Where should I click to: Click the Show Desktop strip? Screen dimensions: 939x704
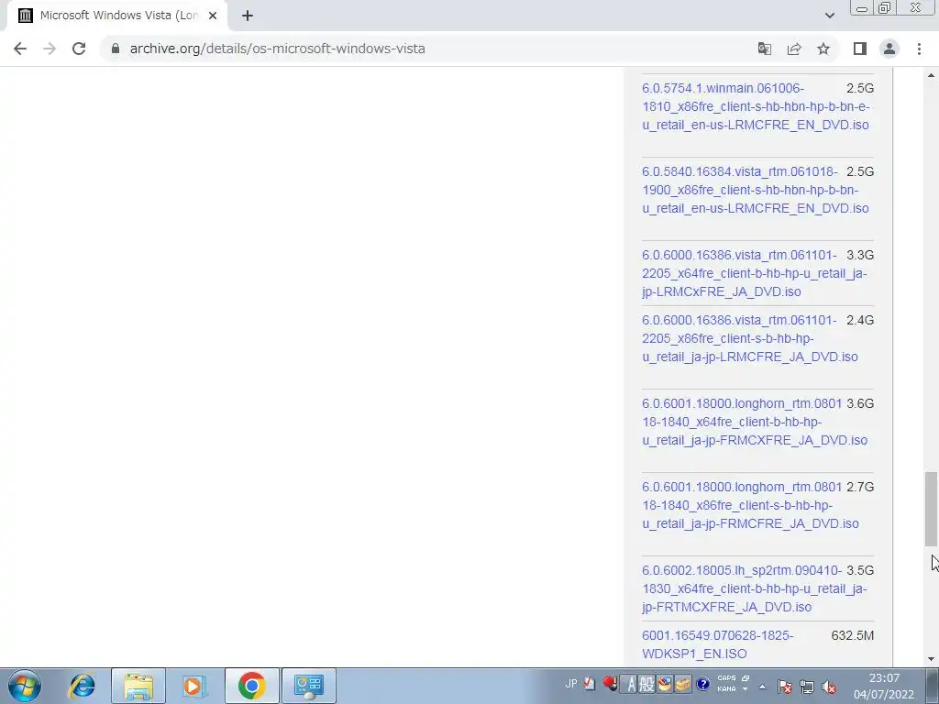[933, 686]
